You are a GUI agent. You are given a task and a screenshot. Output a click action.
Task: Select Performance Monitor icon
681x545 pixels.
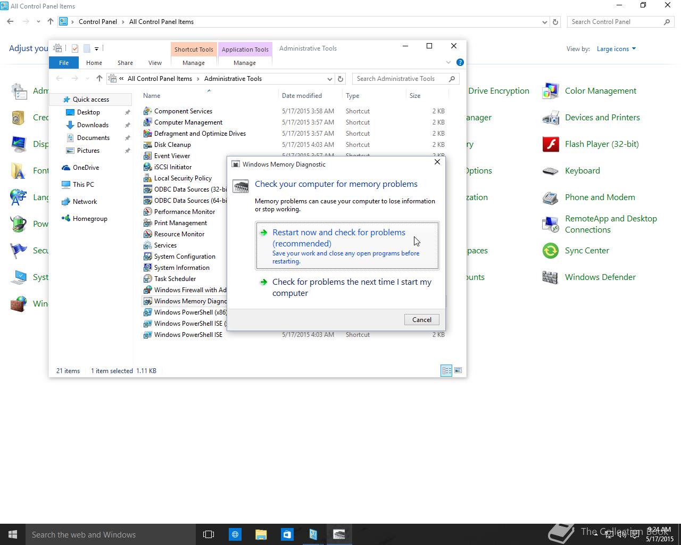tap(147, 212)
